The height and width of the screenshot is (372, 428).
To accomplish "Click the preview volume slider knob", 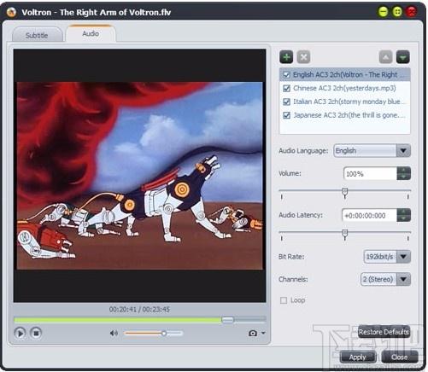I will point(164,333).
